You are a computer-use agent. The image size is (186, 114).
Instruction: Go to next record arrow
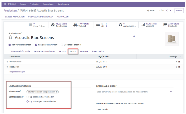170,11
